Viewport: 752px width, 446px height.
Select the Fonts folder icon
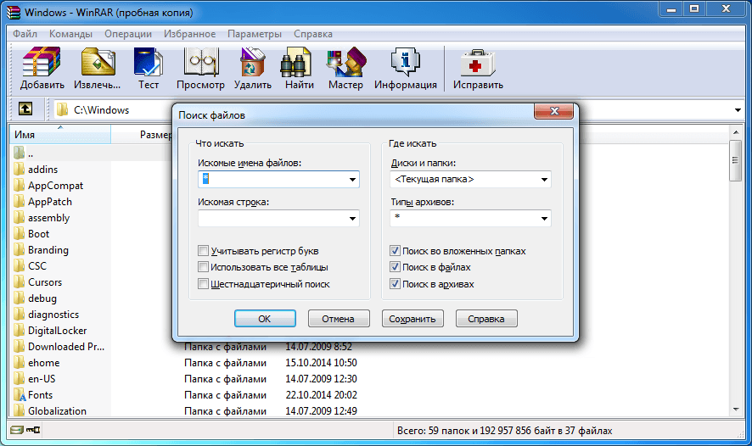click(x=20, y=395)
